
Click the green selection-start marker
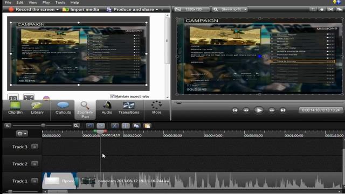[x=95, y=131]
